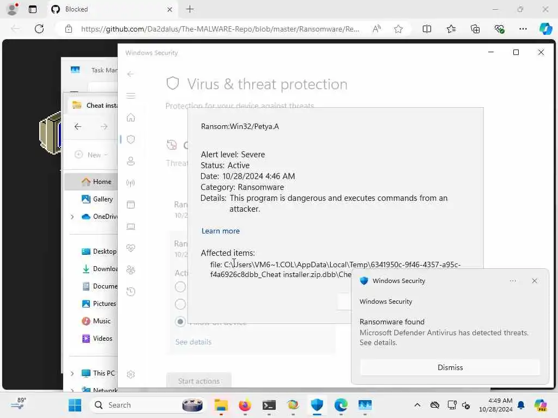Screen dimensions: 558x418
Task: Open Windows Security settings gear
Action: (131, 374)
